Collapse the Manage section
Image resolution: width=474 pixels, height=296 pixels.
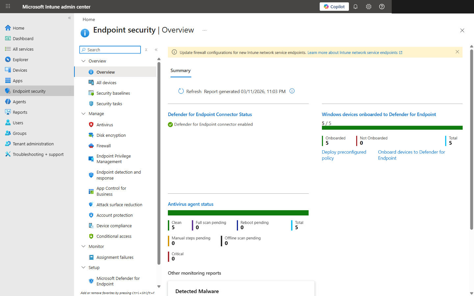click(83, 113)
